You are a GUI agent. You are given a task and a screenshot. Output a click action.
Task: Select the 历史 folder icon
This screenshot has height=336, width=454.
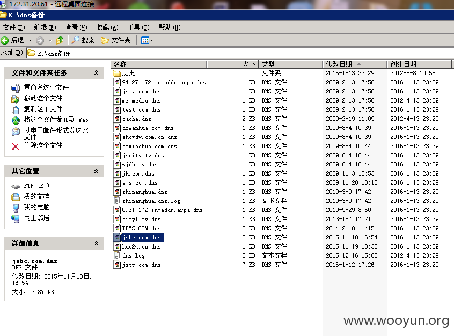point(116,73)
